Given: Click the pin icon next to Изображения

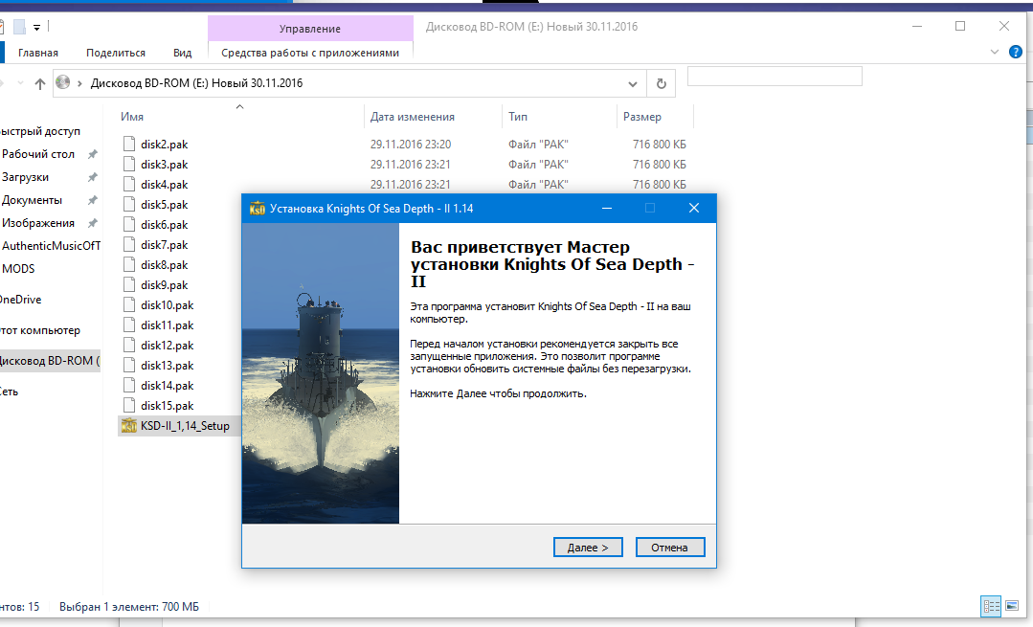Looking at the screenshot, I should 93,223.
